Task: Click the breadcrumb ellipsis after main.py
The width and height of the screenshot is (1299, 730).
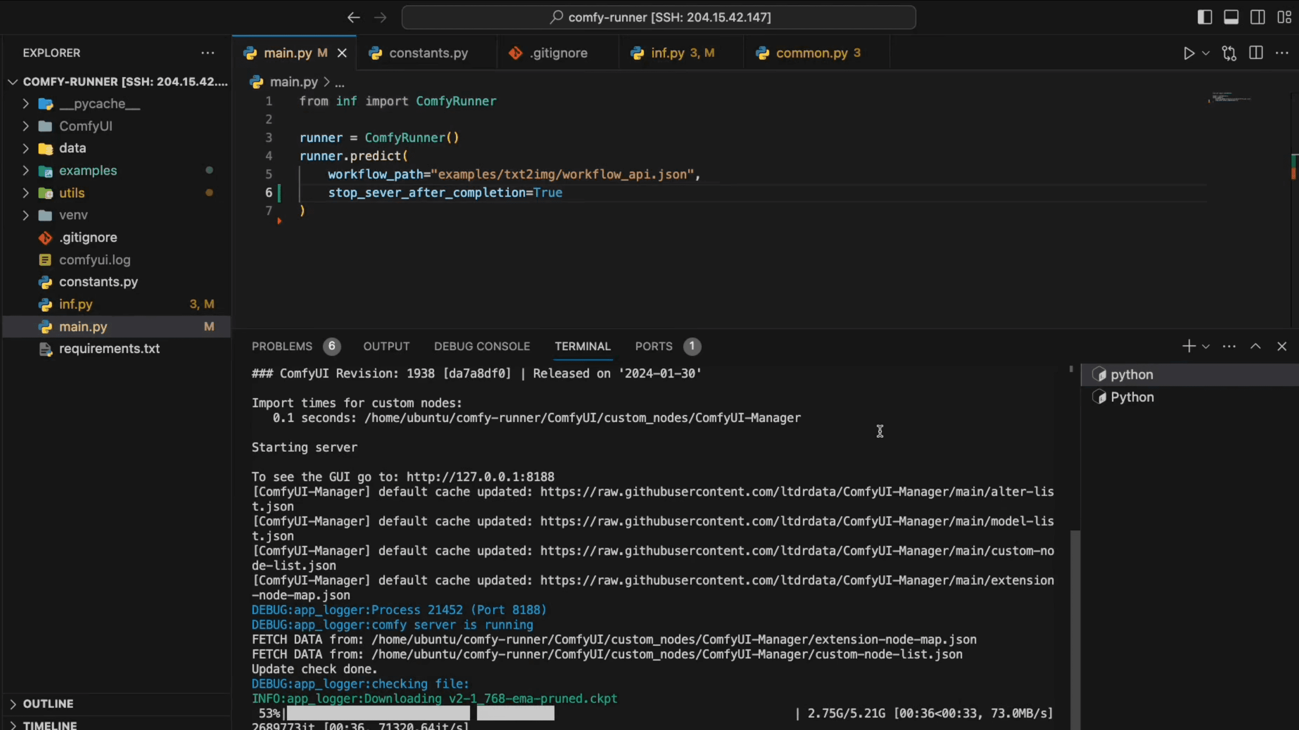Action: pyautogui.click(x=340, y=82)
